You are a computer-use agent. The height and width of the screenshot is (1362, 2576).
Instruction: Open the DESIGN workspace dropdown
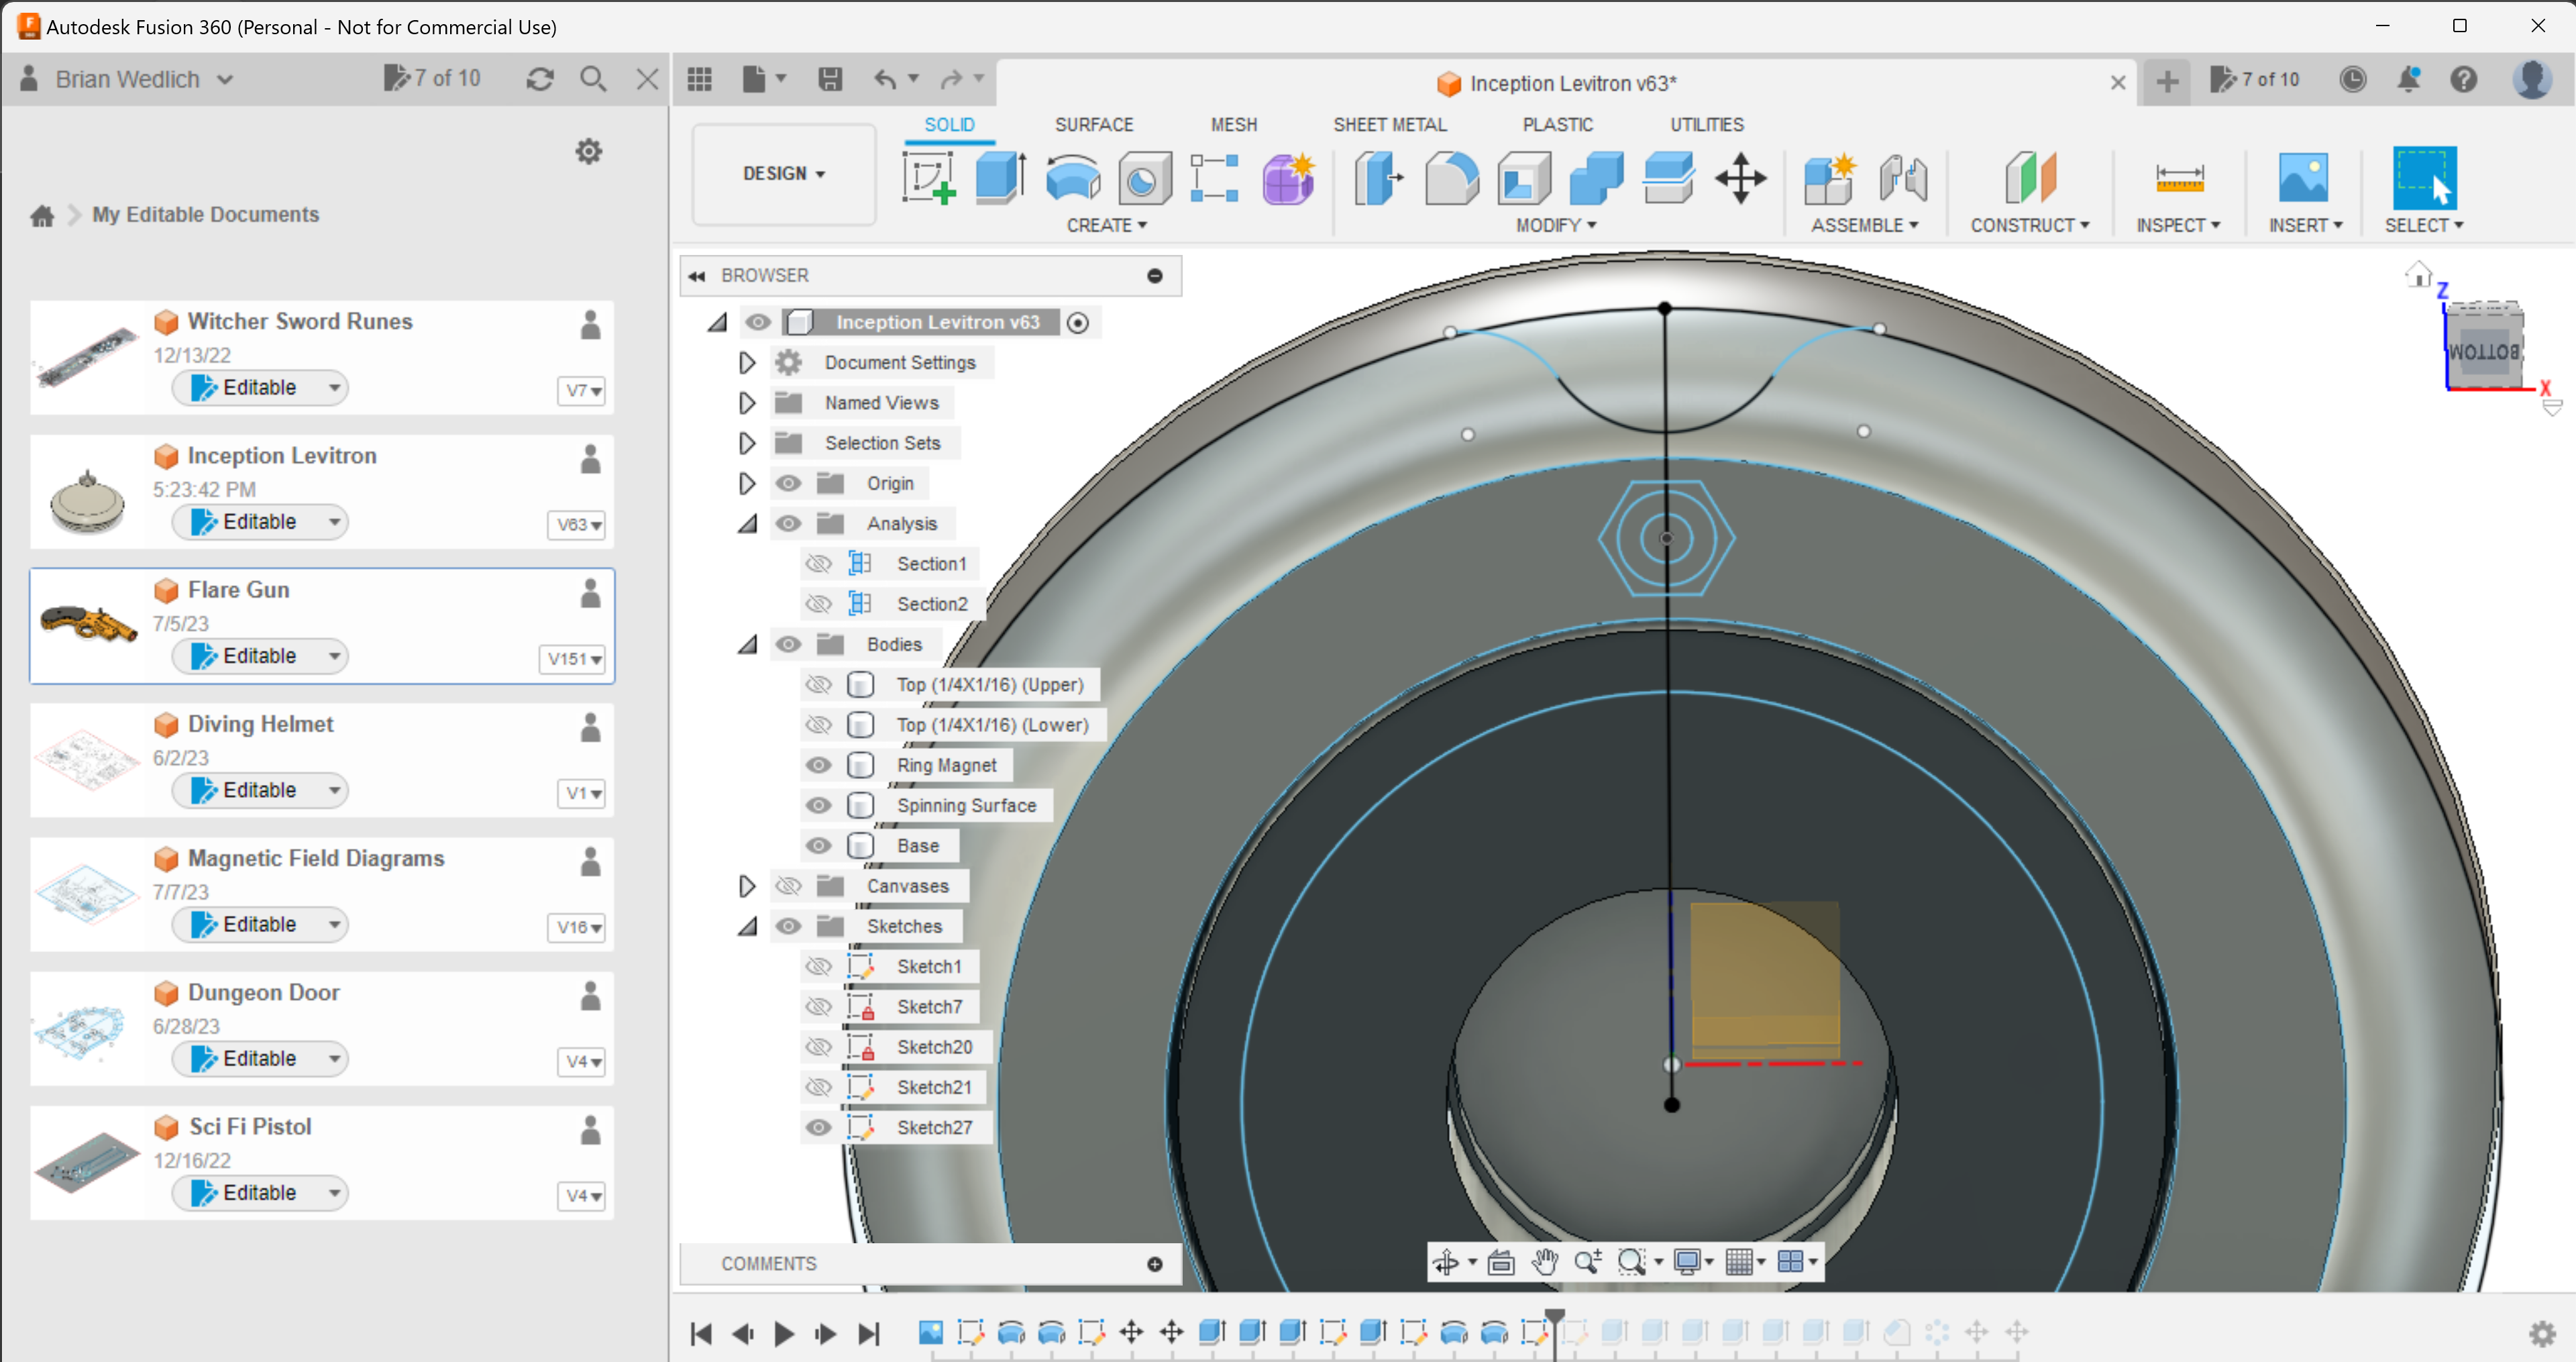783,173
